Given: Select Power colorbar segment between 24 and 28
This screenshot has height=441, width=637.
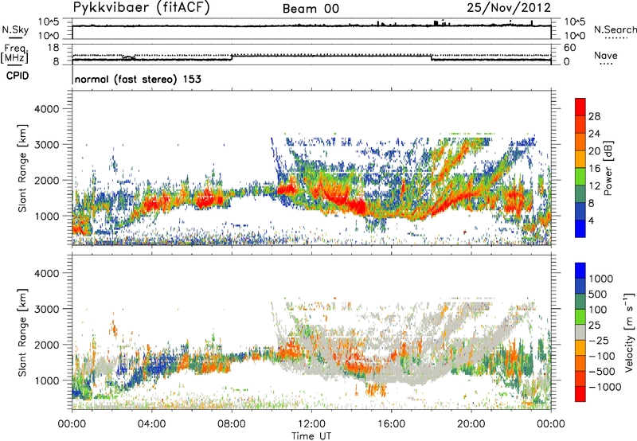Looking at the screenshot, I should pos(580,124).
